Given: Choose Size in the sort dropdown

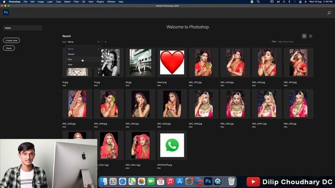Looking at the screenshot, I should [83, 60].
